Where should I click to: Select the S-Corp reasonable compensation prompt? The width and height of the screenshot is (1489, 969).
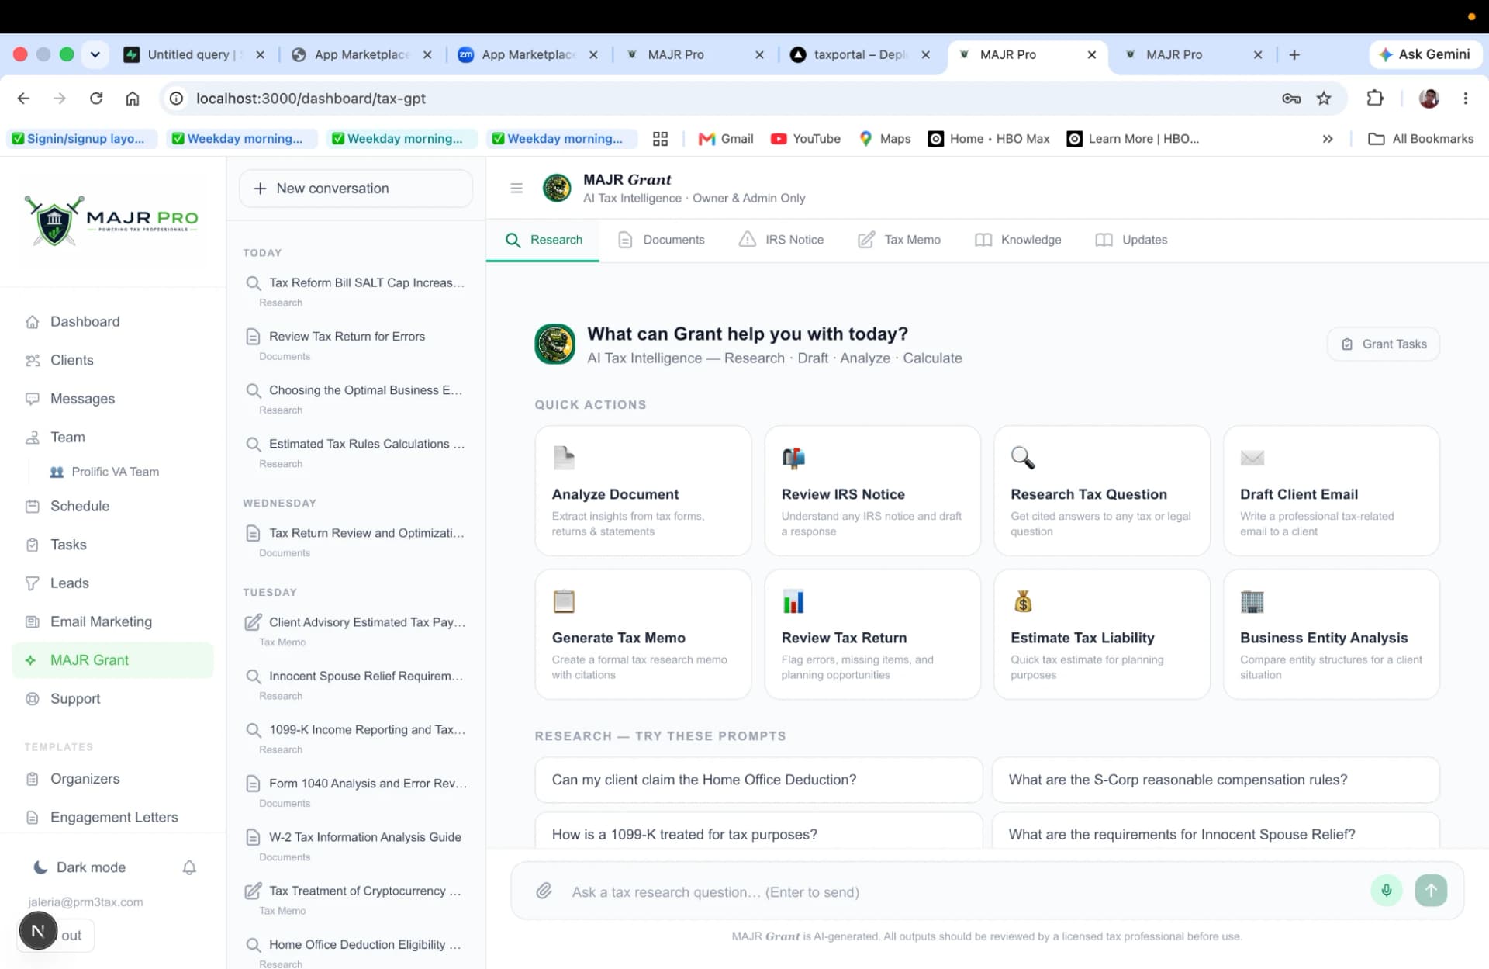pyautogui.click(x=1215, y=780)
